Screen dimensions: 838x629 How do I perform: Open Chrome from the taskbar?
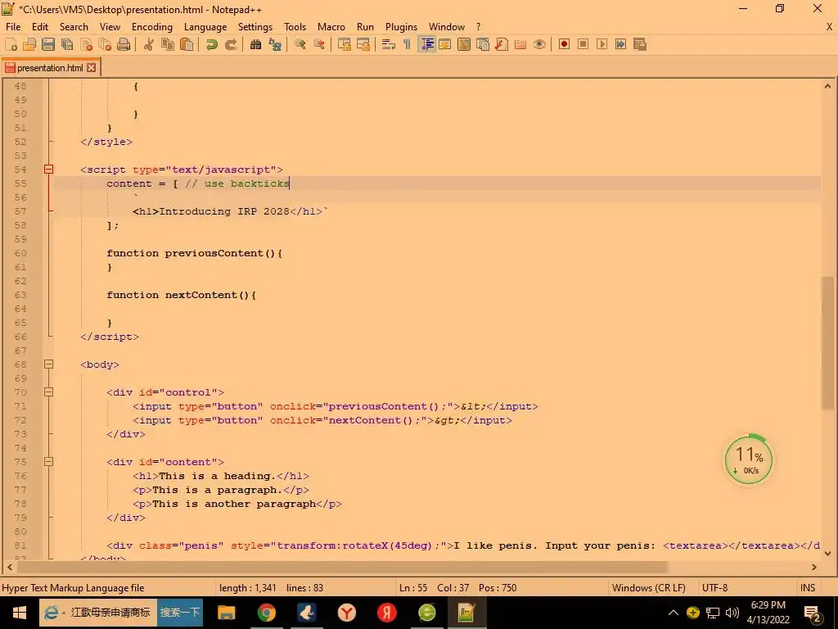coord(266,613)
